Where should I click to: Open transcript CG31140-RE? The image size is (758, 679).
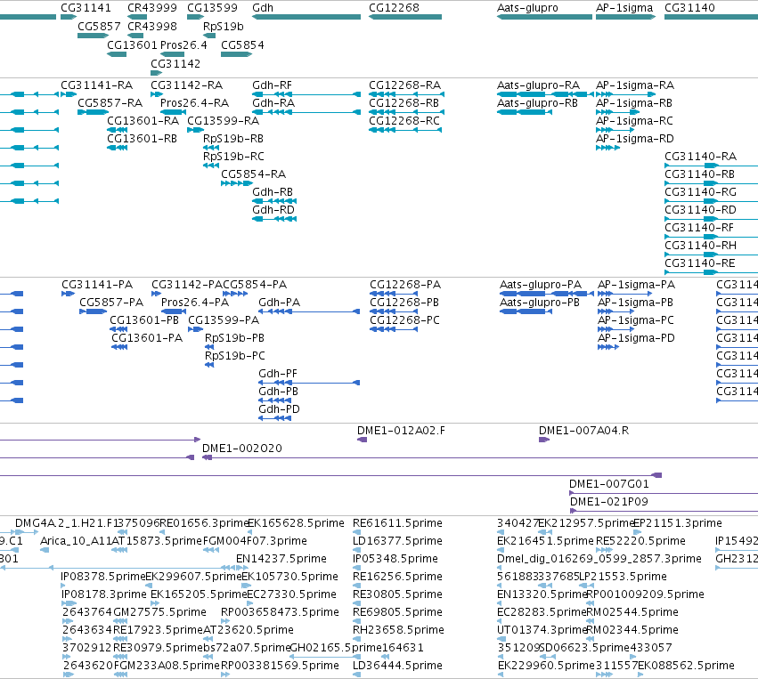pos(700,263)
